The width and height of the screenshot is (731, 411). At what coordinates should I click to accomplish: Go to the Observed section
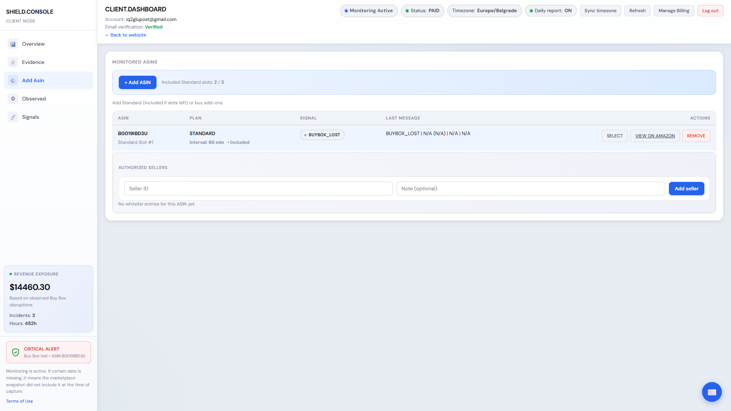click(x=34, y=99)
